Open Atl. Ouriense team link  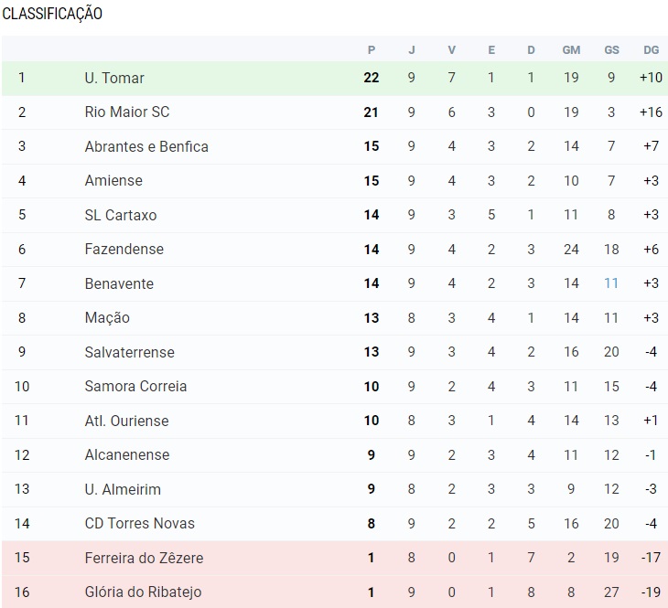pos(126,421)
